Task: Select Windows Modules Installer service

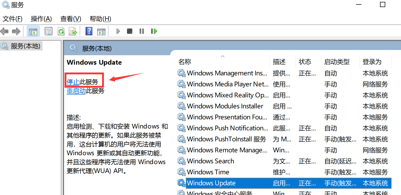Action: (284, 106)
